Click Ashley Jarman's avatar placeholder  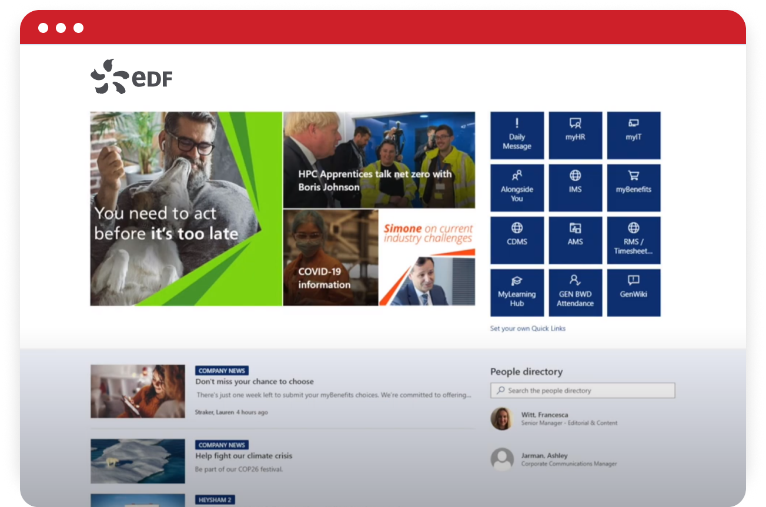pyautogui.click(x=502, y=459)
